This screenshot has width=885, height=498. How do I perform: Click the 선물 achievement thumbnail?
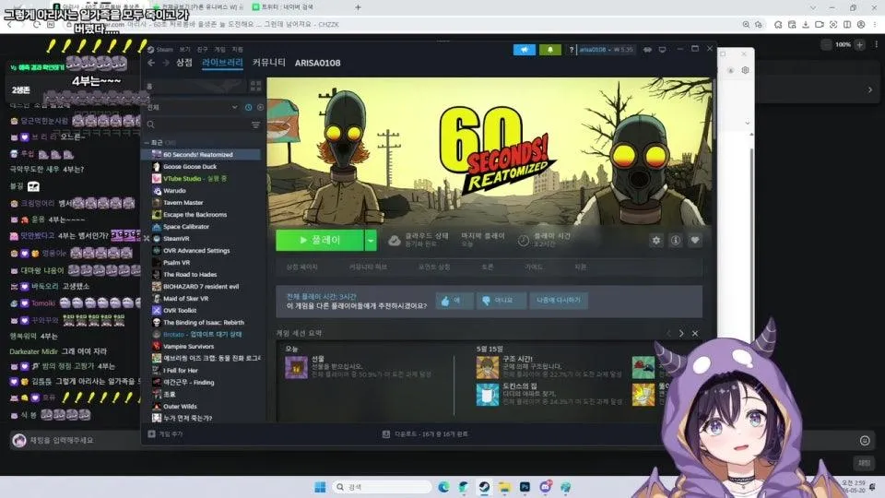click(x=296, y=368)
